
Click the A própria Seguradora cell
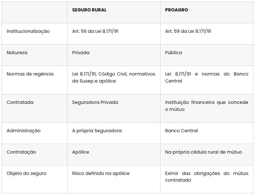coord(97,131)
